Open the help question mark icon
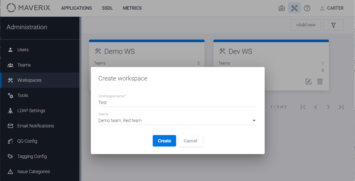 point(307,8)
